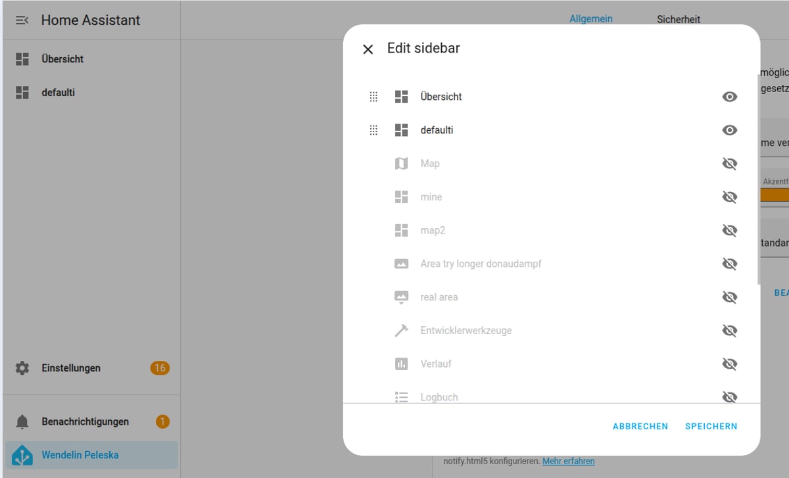
Task: Unhide the real area panel
Action: (729, 297)
